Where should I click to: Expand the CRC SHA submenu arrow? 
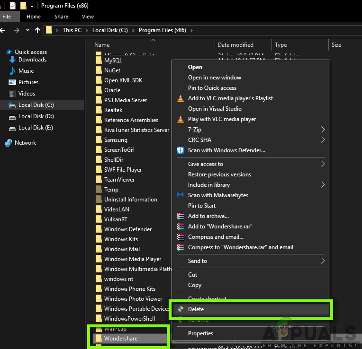(x=323, y=140)
